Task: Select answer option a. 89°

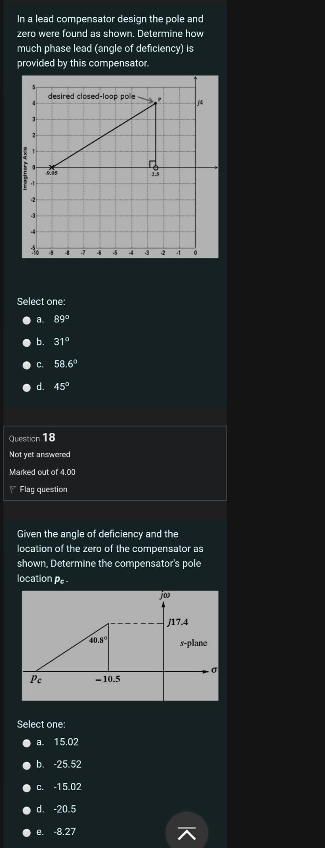Action: [x=27, y=320]
